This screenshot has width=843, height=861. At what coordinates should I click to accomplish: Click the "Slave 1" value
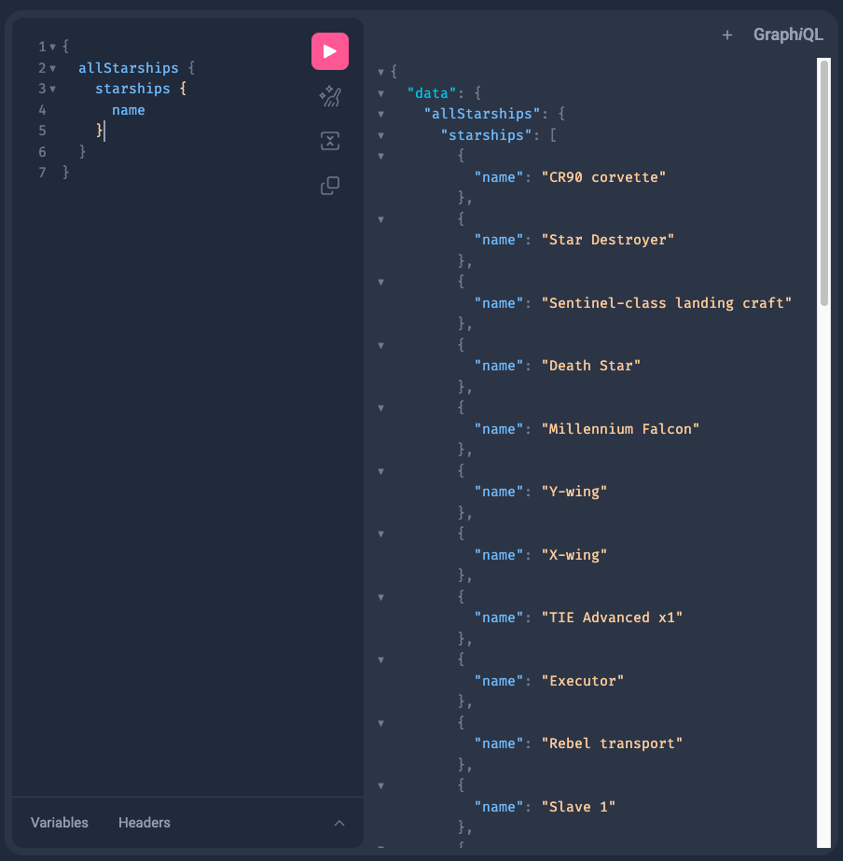coord(578,807)
